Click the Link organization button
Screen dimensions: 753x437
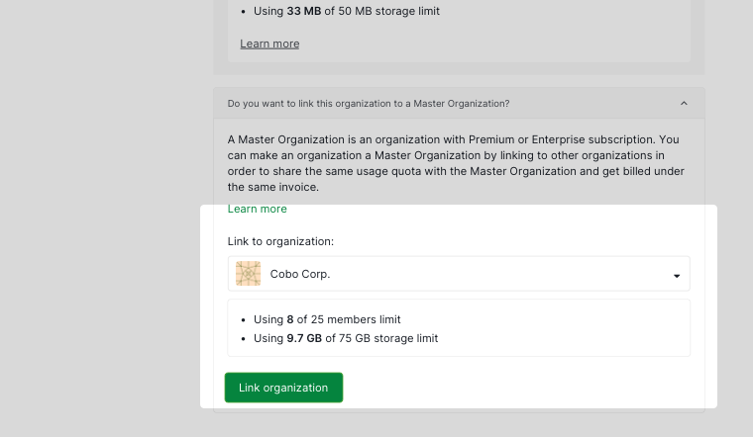click(x=283, y=388)
